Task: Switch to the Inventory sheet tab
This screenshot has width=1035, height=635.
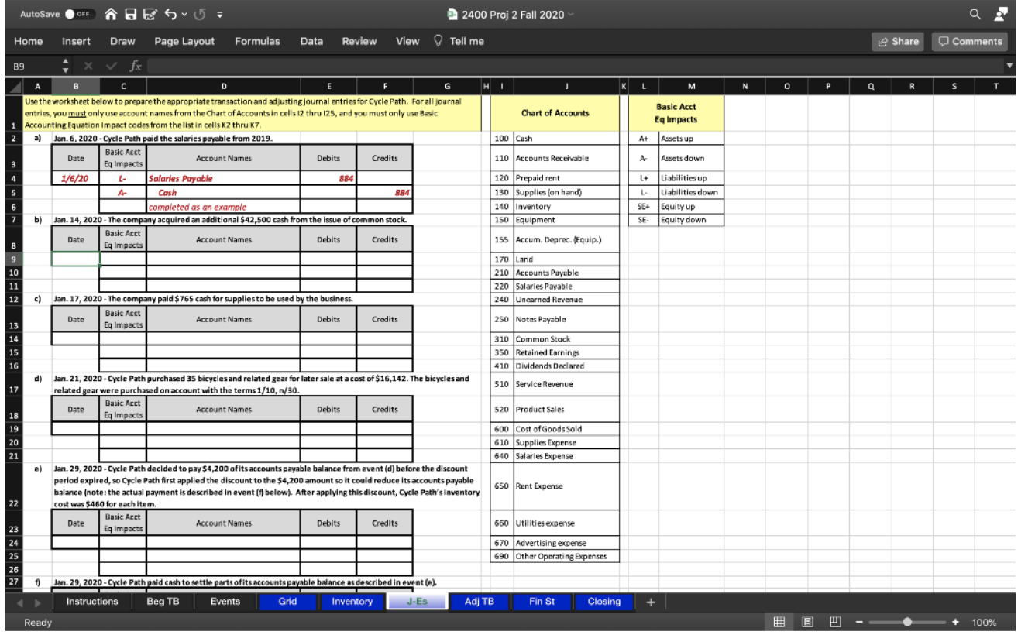Action: [352, 602]
